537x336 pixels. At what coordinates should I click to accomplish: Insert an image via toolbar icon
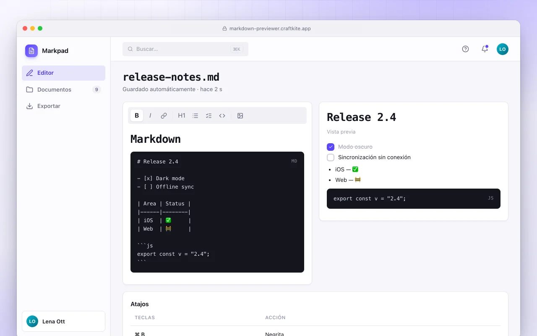coord(240,115)
